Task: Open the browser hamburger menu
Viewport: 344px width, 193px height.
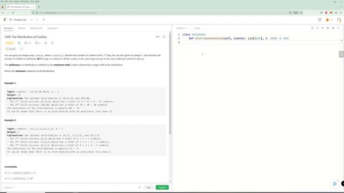Action: (x=341, y=13)
